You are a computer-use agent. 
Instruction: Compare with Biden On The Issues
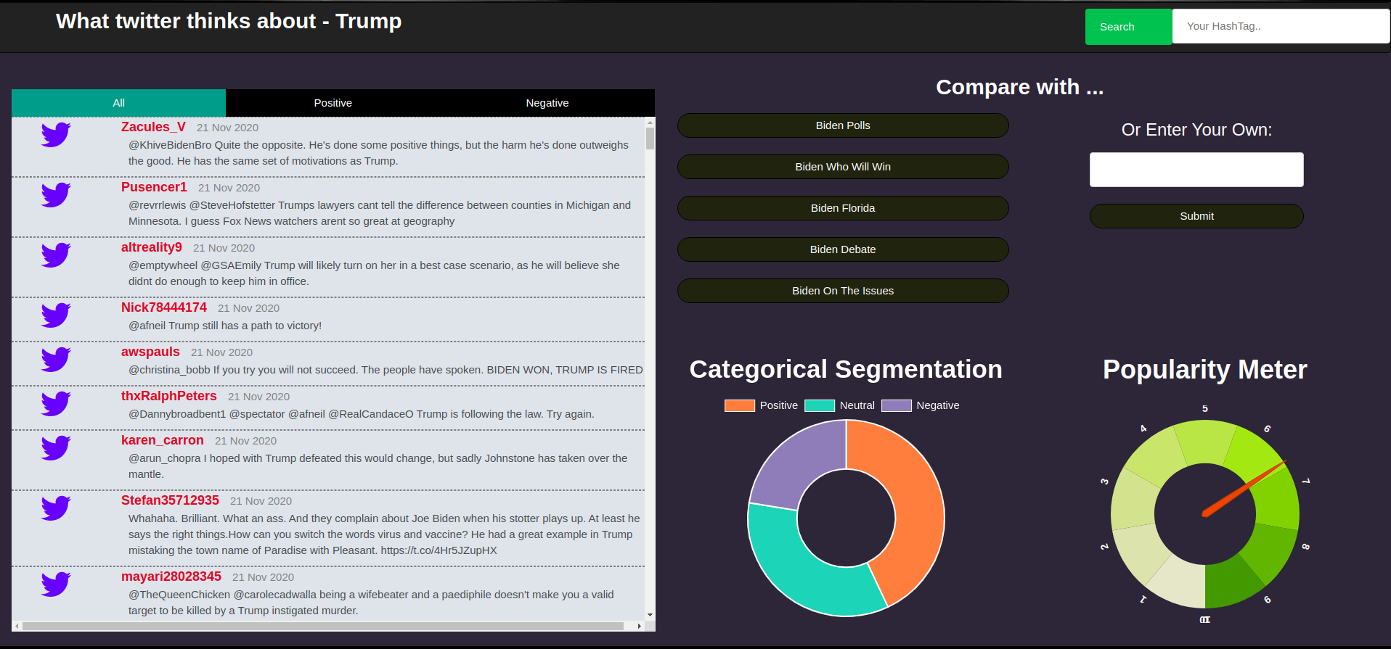843,291
